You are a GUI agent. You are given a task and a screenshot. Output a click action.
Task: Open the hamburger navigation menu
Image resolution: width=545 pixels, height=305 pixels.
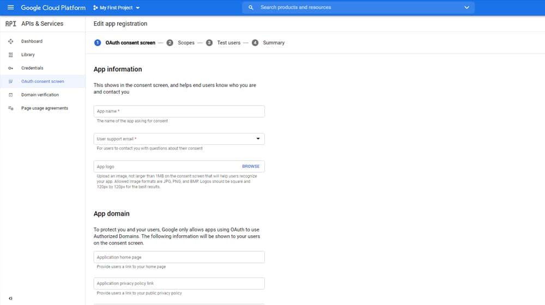pos(10,7)
